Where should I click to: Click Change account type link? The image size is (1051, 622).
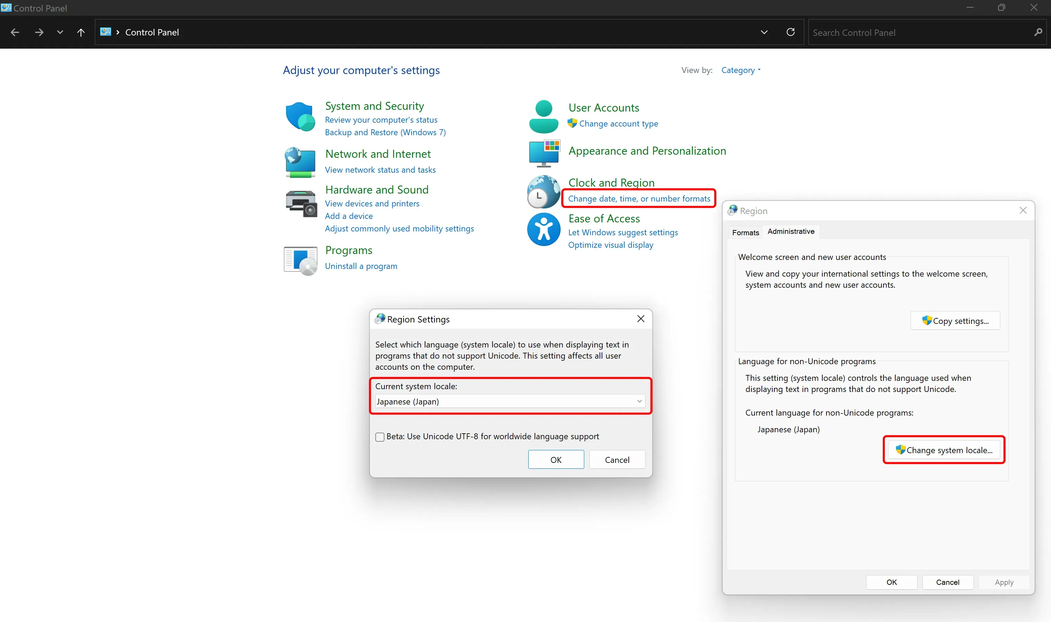pyautogui.click(x=618, y=124)
